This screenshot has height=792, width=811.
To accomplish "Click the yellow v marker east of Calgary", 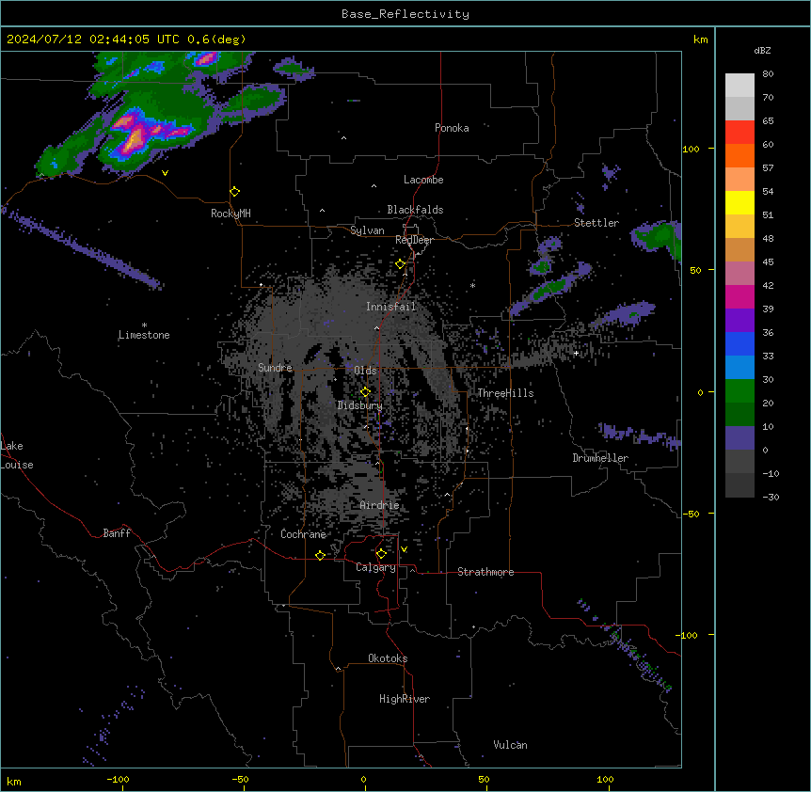I will point(404,549).
